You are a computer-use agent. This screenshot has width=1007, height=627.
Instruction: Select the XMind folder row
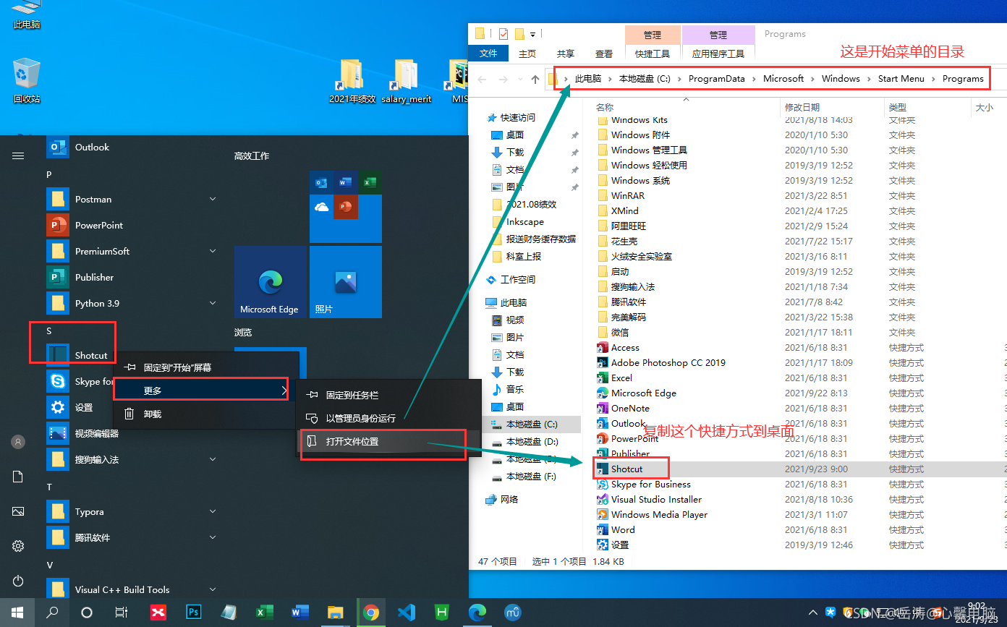coord(624,210)
